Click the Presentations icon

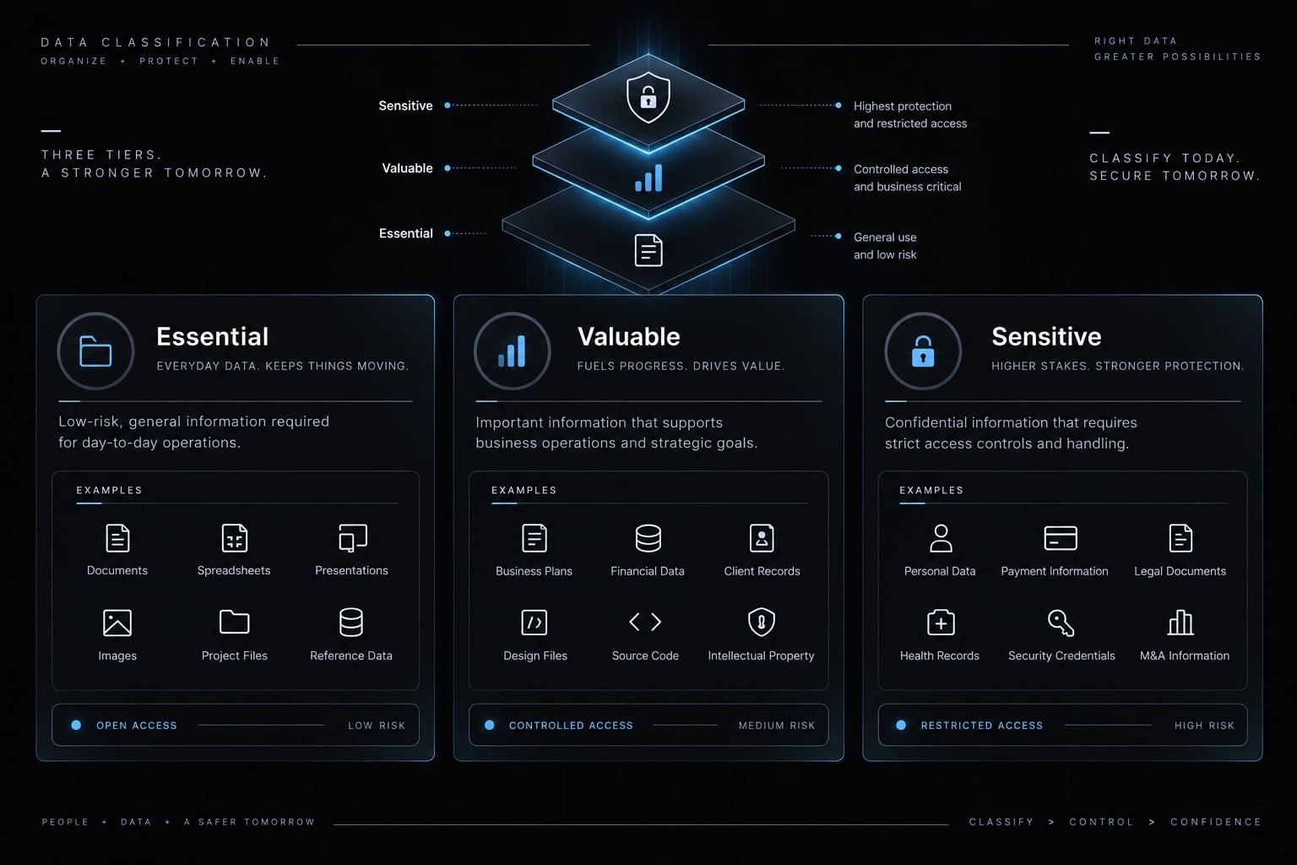352,538
